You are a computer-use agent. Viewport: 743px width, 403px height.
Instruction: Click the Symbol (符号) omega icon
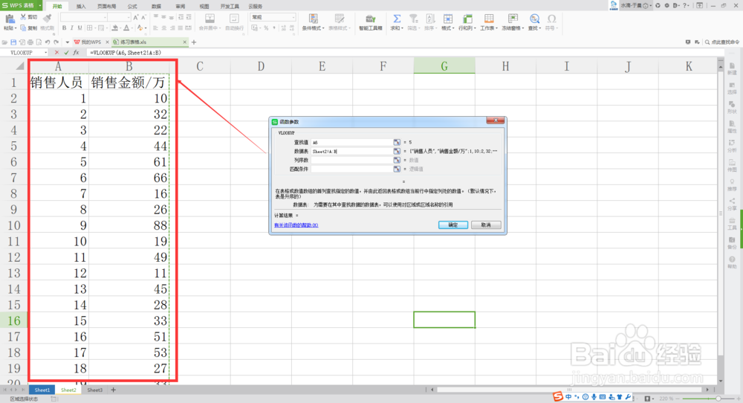pyautogui.click(x=551, y=19)
